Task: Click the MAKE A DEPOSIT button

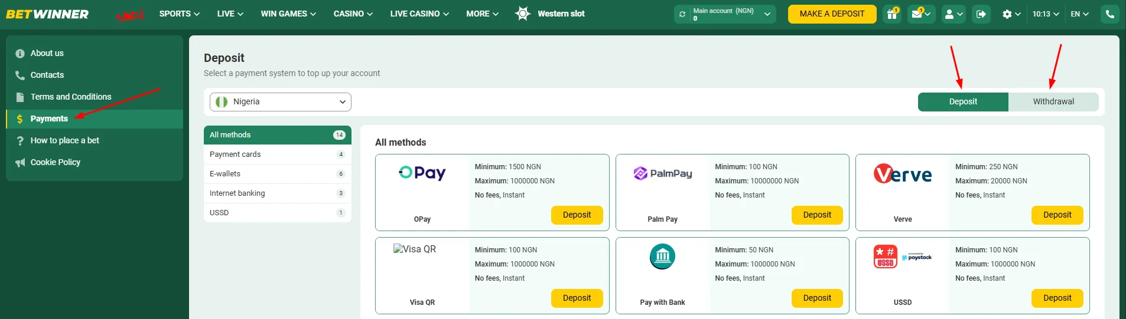Action: (832, 14)
